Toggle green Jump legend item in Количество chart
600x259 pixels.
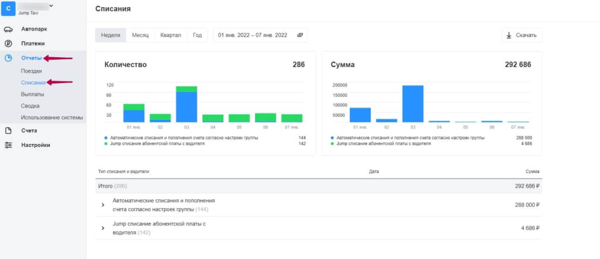click(106, 144)
